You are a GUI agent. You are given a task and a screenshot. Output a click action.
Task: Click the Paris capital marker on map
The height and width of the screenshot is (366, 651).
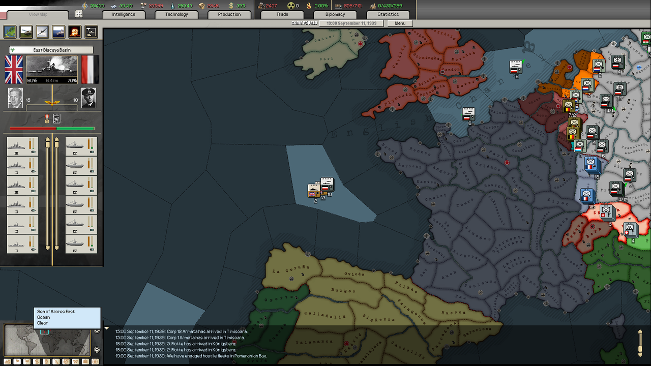click(507, 163)
